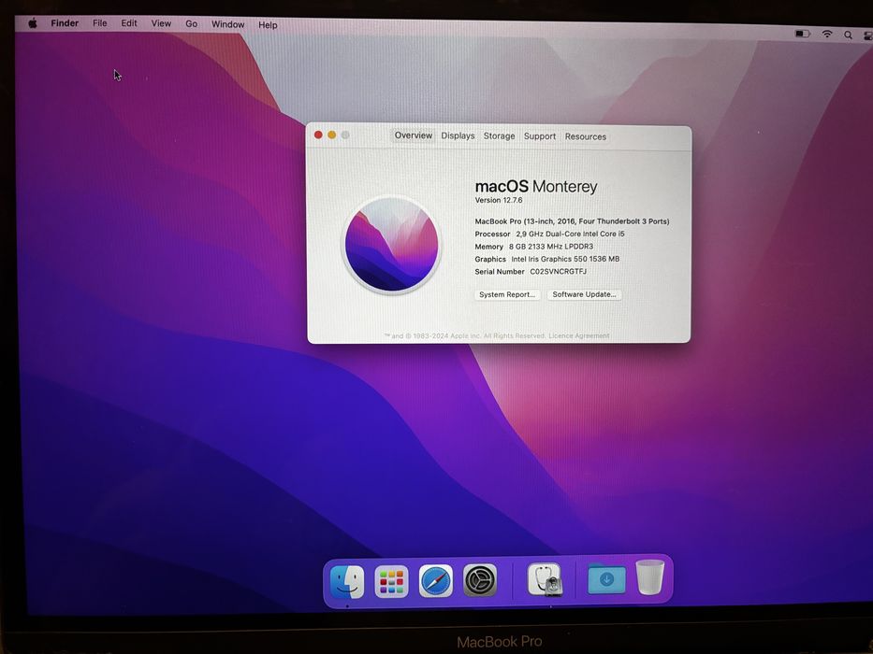The width and height of the screenshot is (873, 654).
Task: Open the Go menu
Action: click(192, 24)
